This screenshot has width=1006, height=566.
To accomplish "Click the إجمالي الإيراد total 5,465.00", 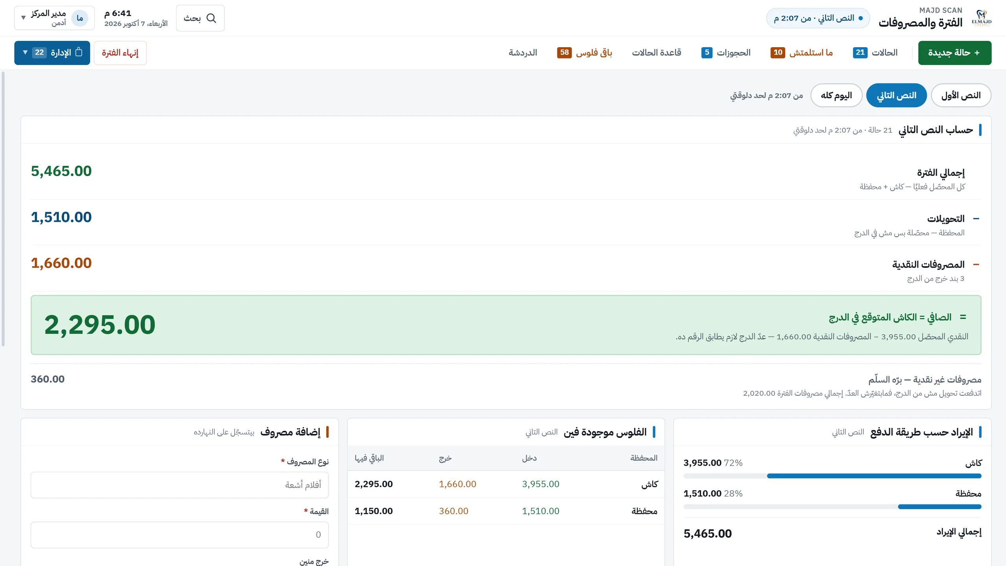I will pos(707,533).
